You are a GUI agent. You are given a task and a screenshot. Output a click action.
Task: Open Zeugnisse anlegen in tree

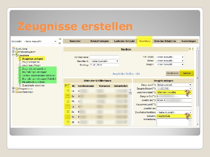tap(33, 59)
